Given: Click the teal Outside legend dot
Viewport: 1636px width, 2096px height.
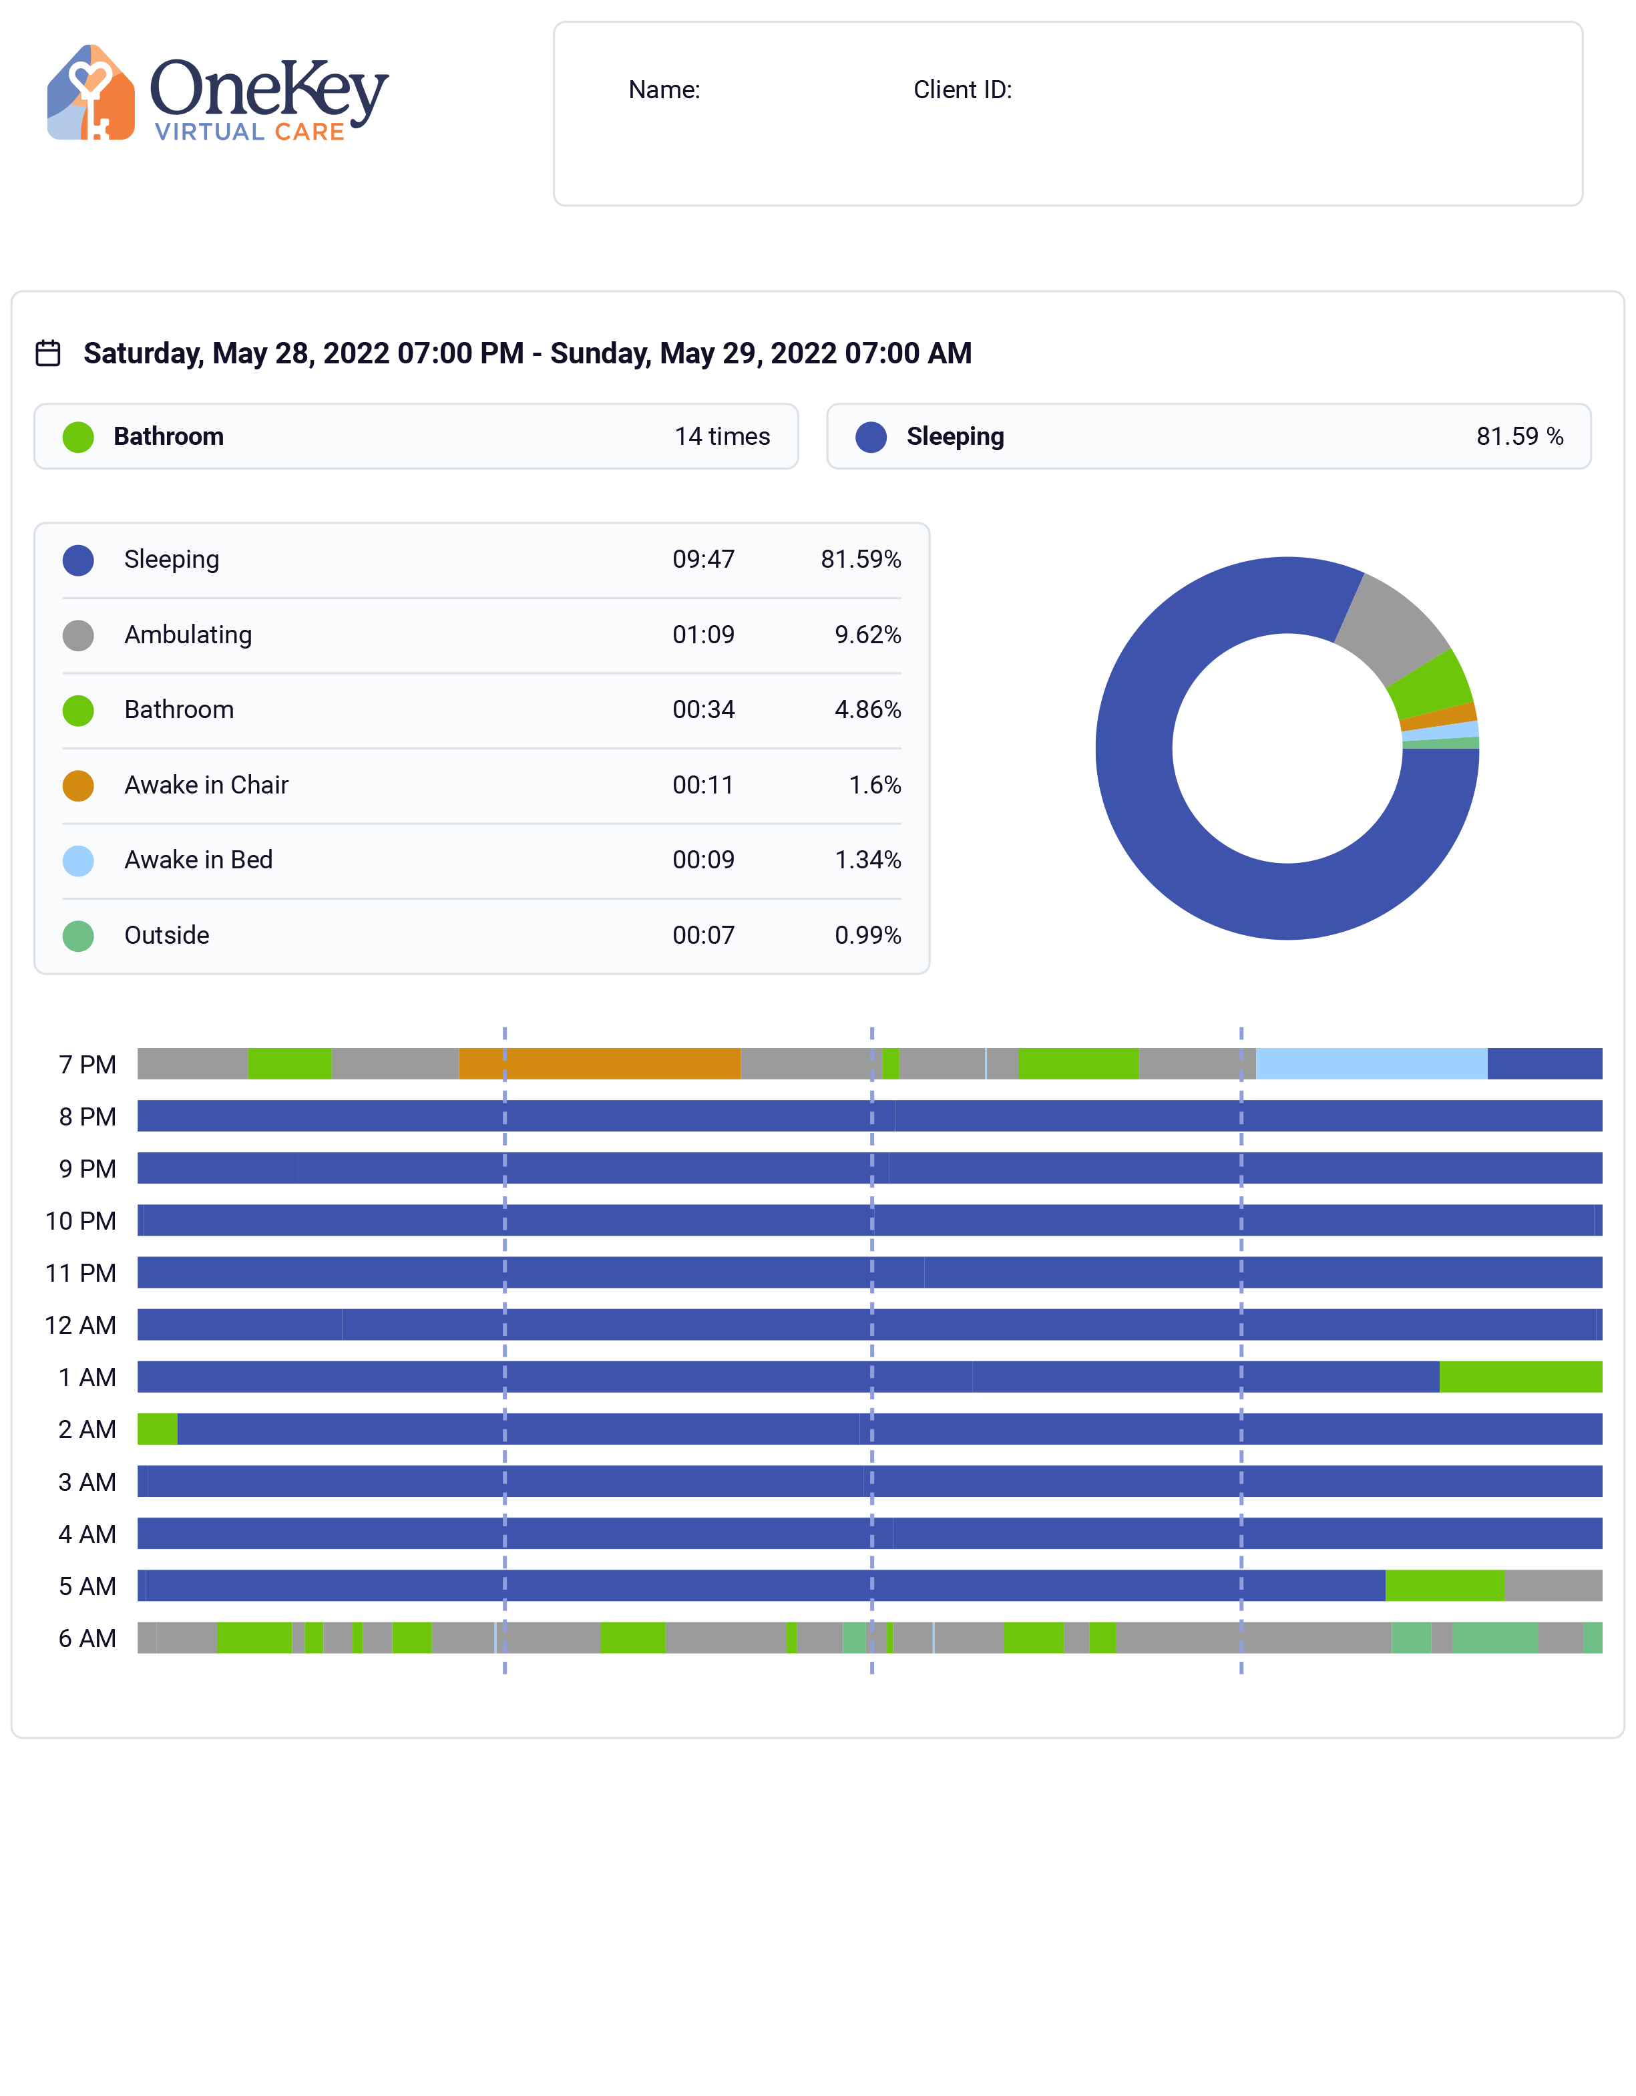Looking at the screenshot, I should 77,934.
